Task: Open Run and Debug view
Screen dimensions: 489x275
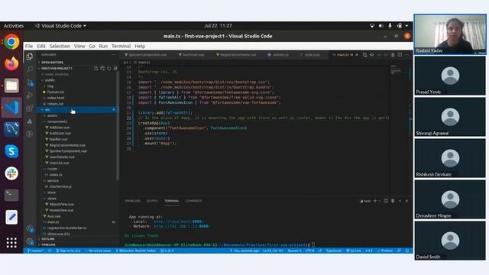Action: click(30, 95)
